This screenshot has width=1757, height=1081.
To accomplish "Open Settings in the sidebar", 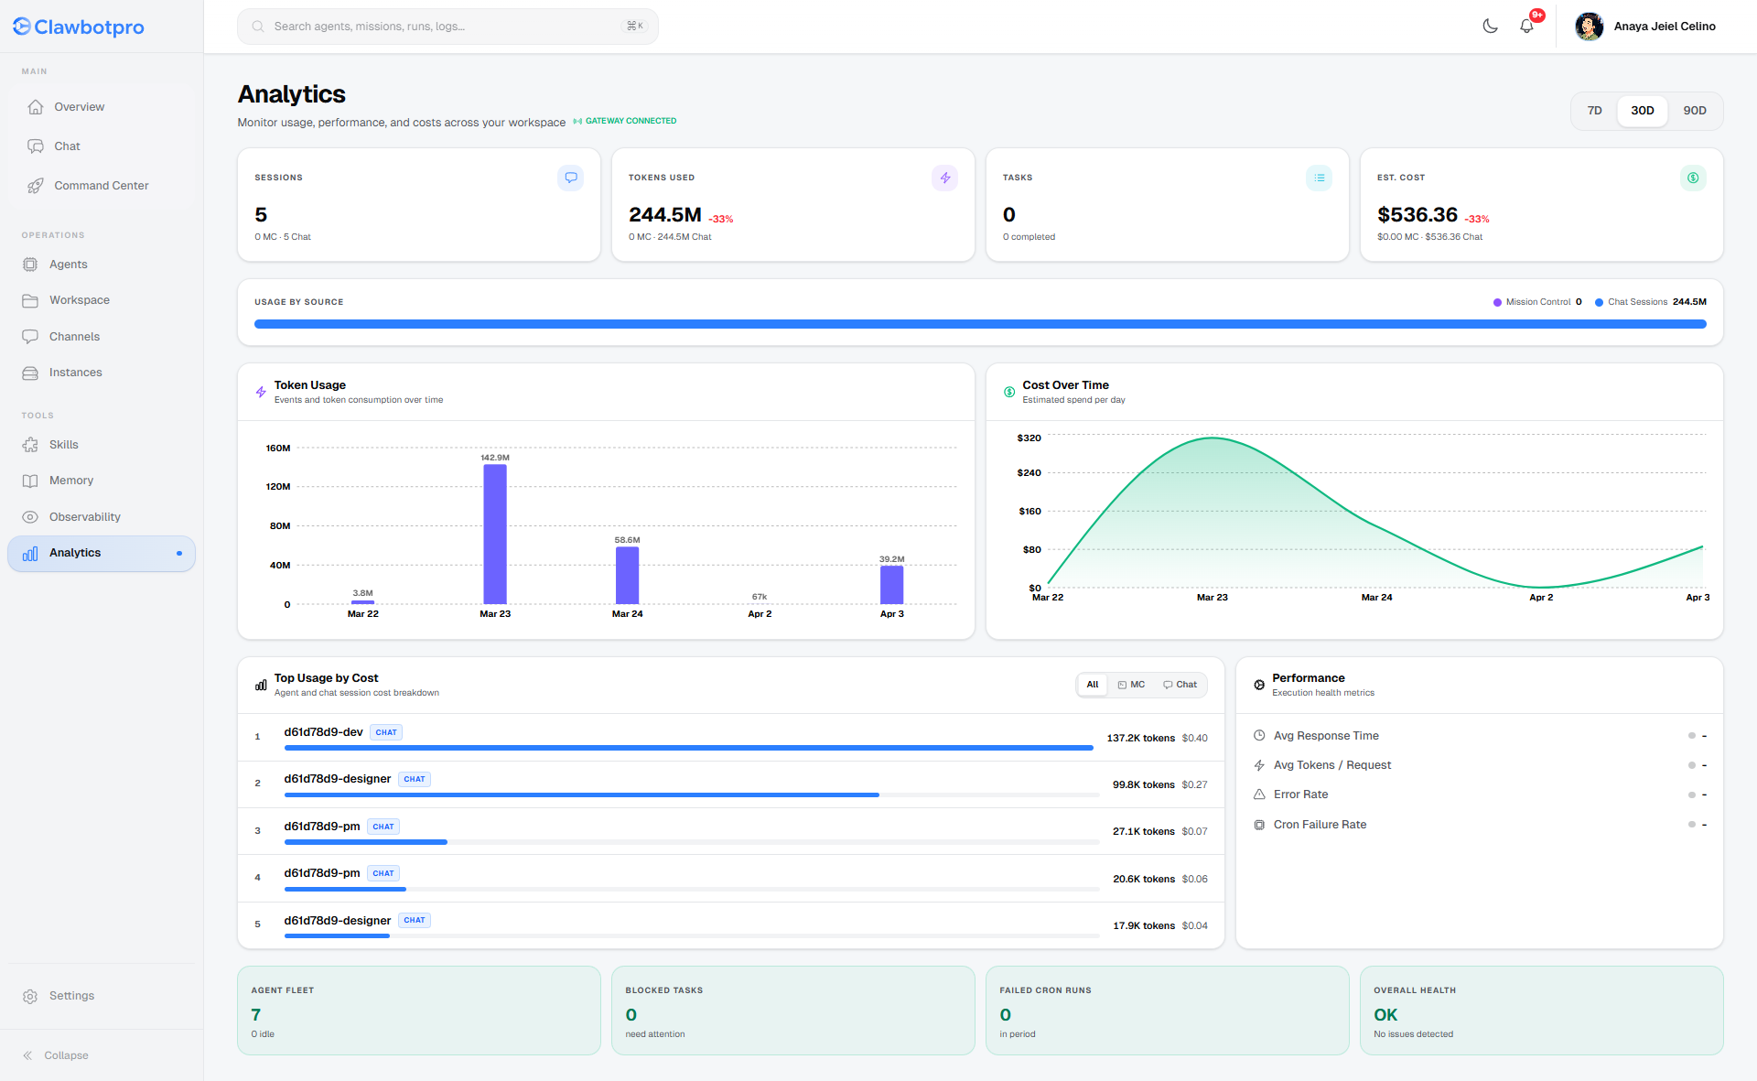I will point(71,996).
